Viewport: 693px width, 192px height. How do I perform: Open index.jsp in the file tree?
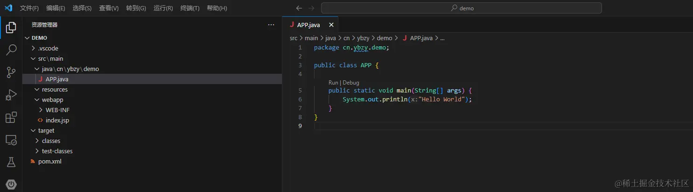click(x=152, y=120)
